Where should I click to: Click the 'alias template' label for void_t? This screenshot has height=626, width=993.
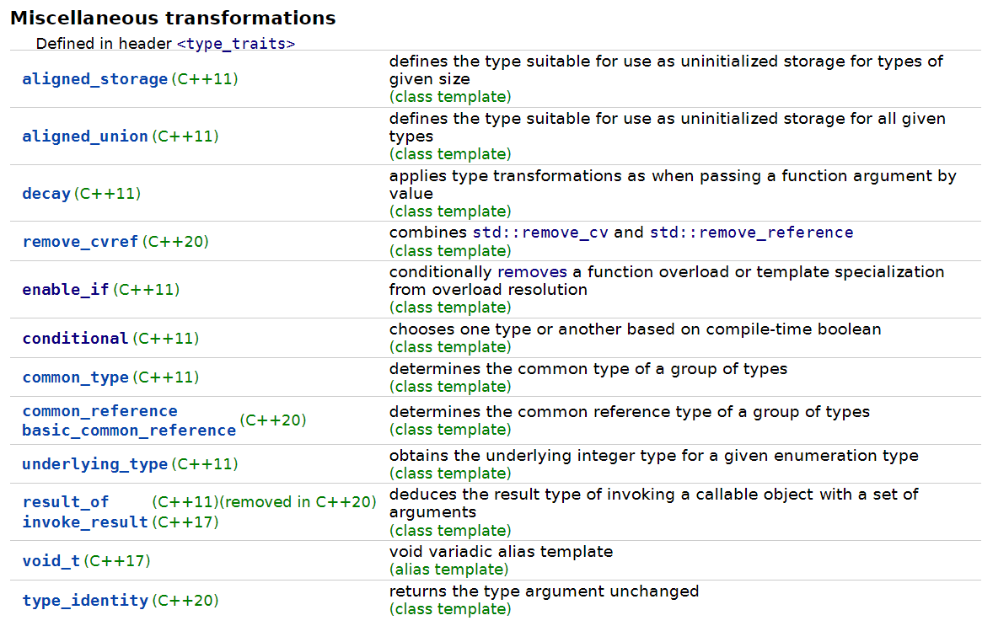click(449, 570)
